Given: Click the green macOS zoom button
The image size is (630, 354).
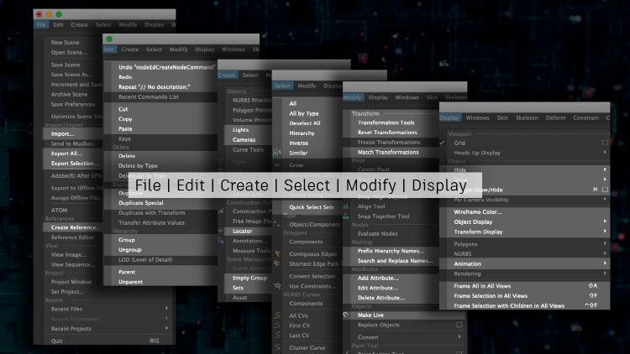Looking at the screenshot, I should coord(60,14).
